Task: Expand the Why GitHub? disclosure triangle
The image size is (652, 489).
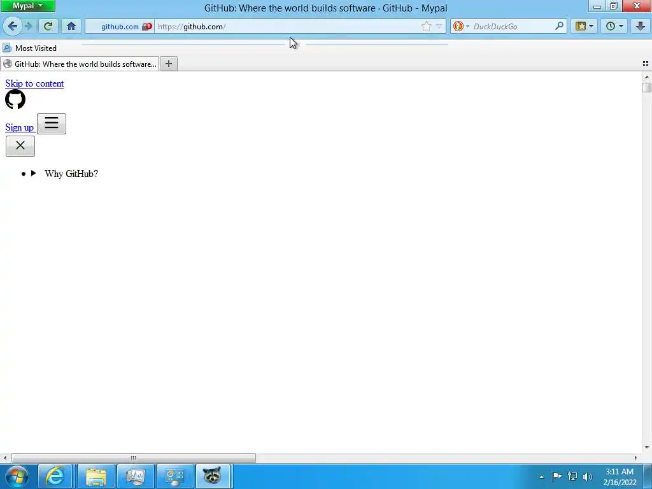Action: click(x=34, y=173)
